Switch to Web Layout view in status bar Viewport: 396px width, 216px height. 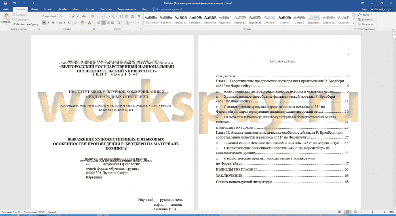click(355, 212)
